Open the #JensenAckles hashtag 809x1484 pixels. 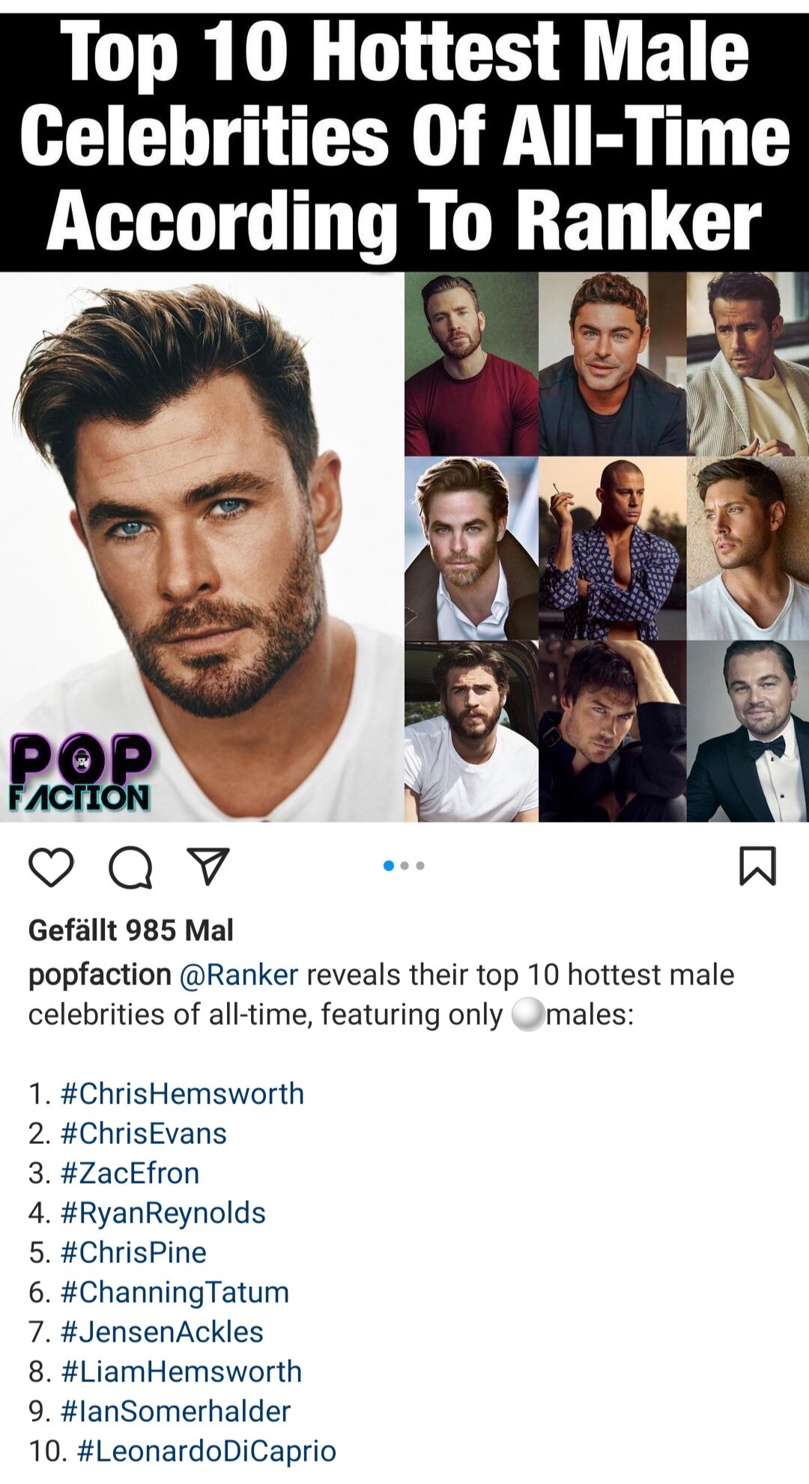coord(162,1332)
